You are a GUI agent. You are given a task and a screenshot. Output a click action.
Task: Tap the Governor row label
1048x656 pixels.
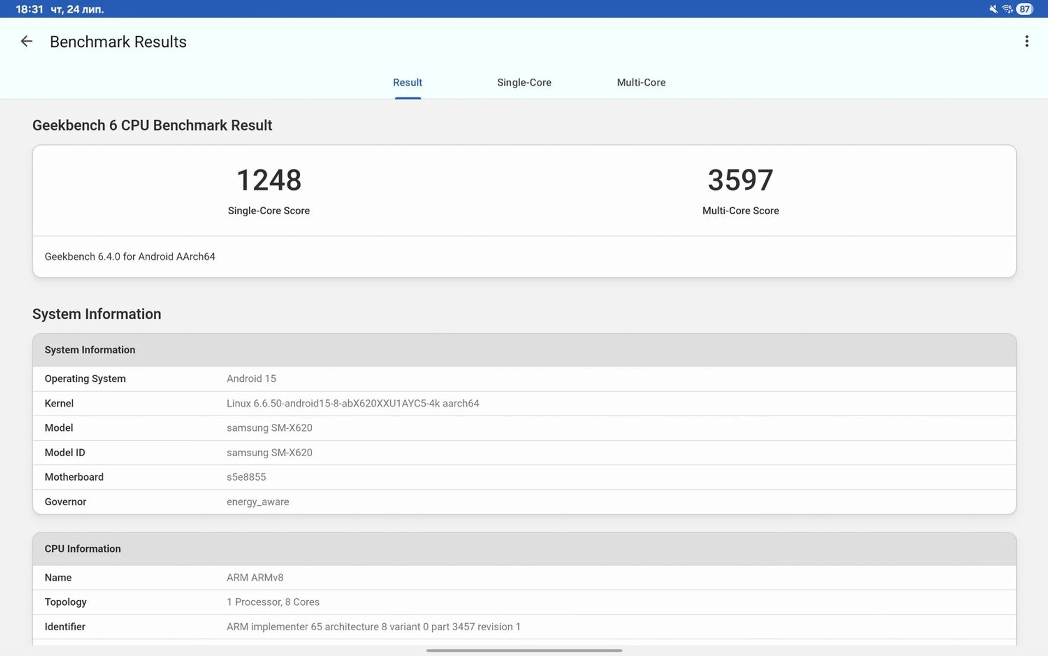[65, 501]
